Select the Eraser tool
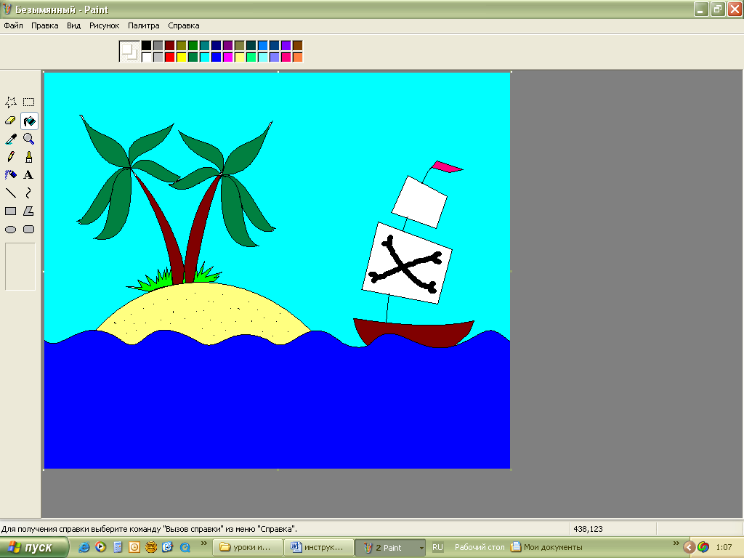Viewport: 744px width, 558px height. [x=11, y=121]
